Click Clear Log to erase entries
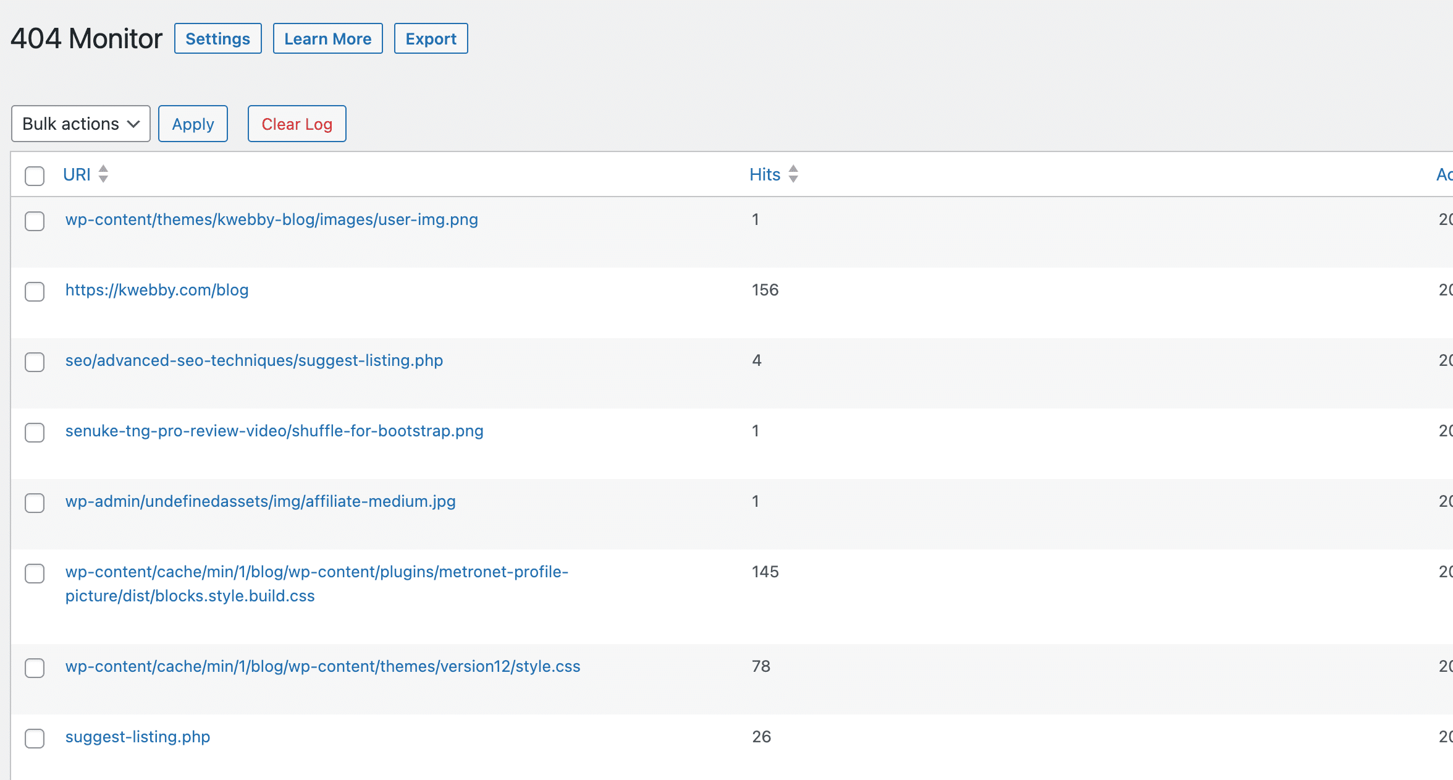 pos(296,123)
